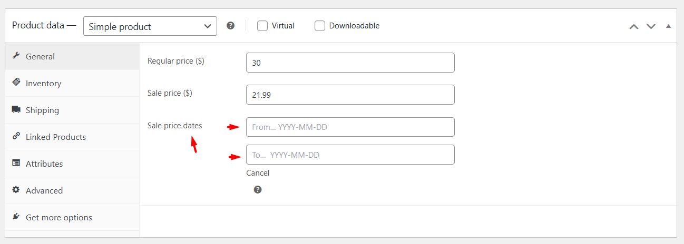The height and width of the screenshot is (244, 684).
Task: Select the Sale price input field
Action: (350, 95)
